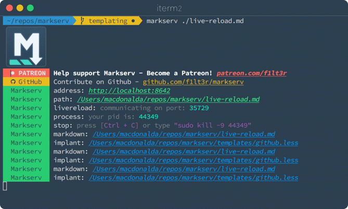Click the "sudo kill -9 44349" text

(x=212, y=126)
